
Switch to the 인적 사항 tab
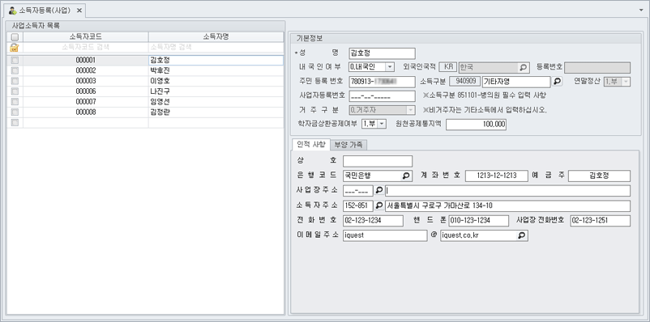(311, 145)
